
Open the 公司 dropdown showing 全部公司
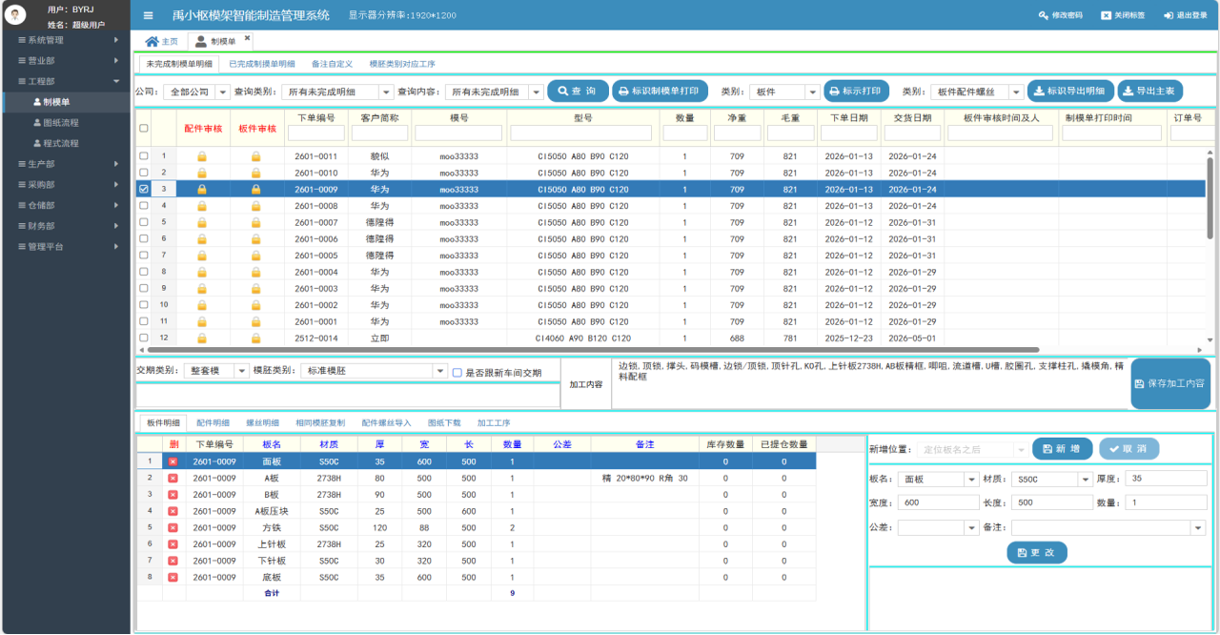(223, 92)
